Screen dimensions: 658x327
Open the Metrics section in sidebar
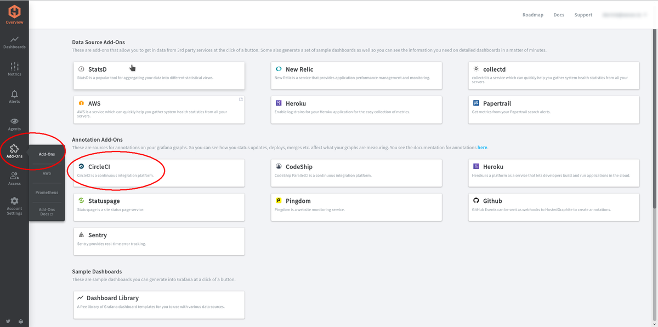(14, 69)
